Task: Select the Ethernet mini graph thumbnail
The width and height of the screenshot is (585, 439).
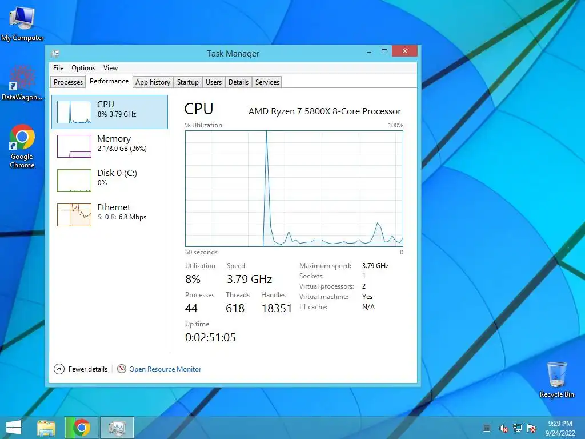Action: click(74, 215)
